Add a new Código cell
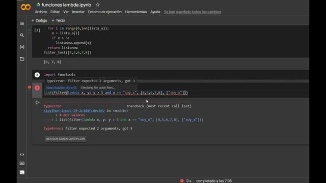 (39, 20)
